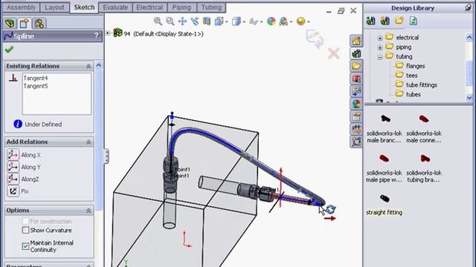
Task: Collapse the tubing folder
Action: [380, 57]
